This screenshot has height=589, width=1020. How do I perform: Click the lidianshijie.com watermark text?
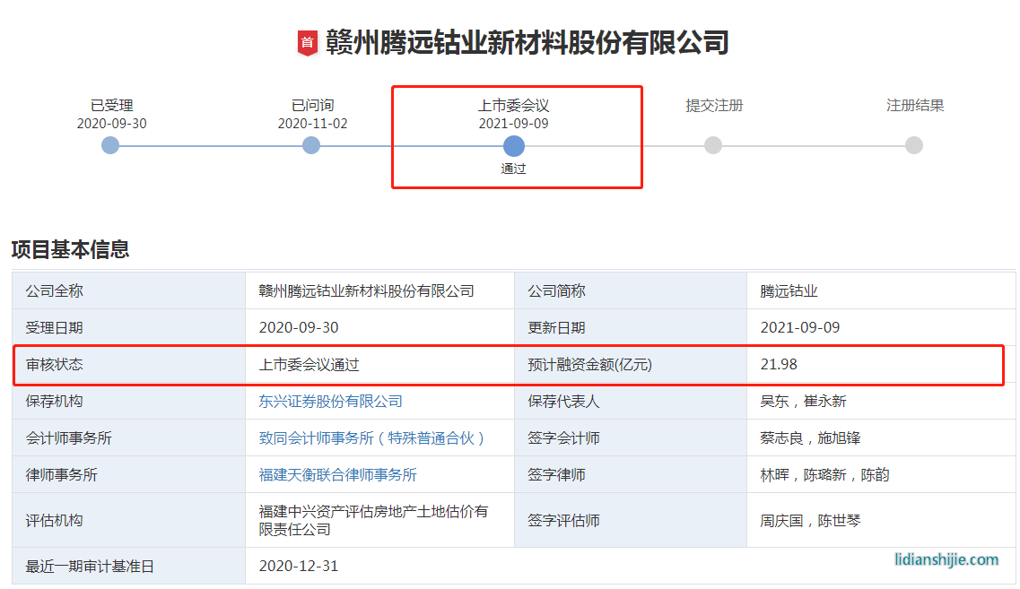click(x=946, y=559)
